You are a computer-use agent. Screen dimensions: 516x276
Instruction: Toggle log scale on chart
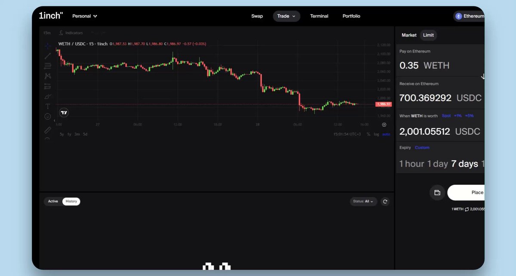pyautogui.click(x=376, y=134)
